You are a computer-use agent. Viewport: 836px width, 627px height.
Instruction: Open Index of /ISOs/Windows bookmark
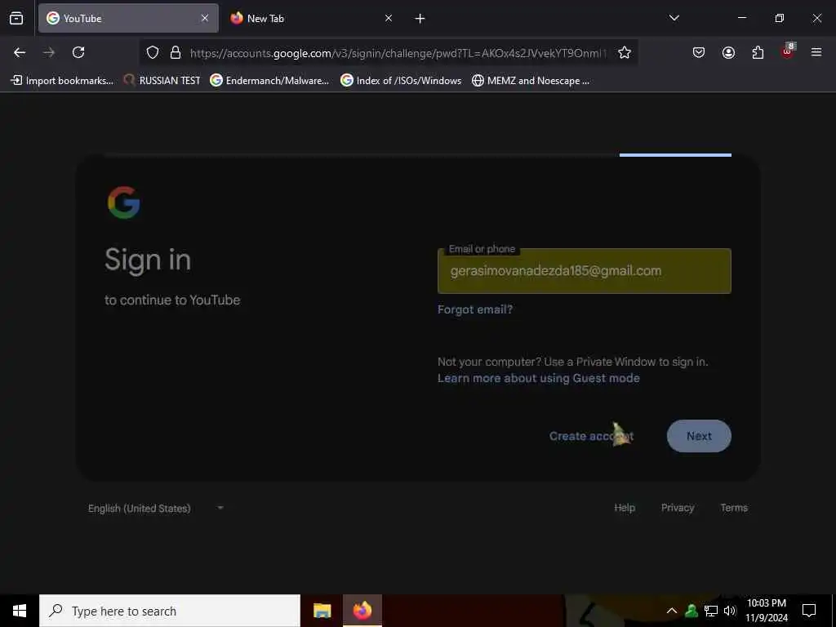[401, 81]
